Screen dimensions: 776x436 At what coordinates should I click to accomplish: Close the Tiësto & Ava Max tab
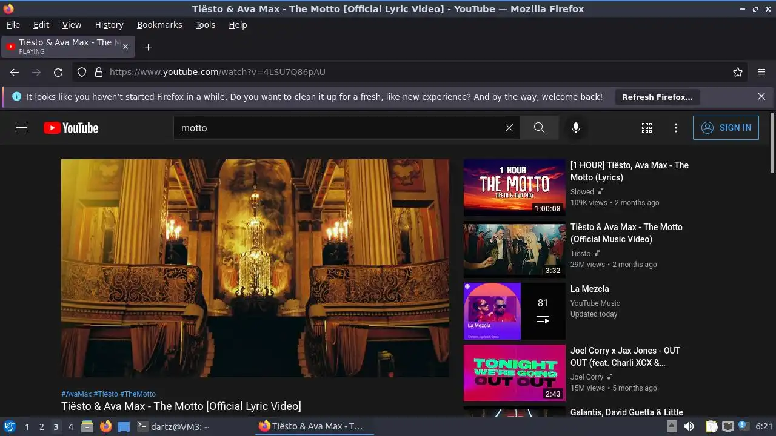125,47
